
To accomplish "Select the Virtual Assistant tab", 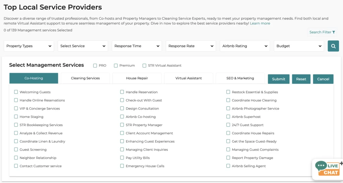I will point(189,78).
